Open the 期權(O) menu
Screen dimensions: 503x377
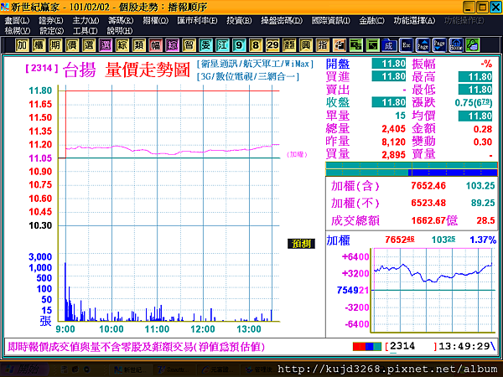point(155,20)
